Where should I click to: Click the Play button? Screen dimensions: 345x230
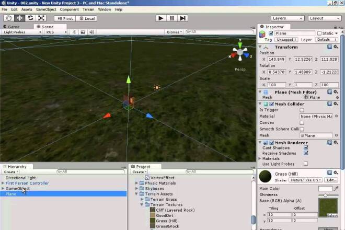pos(161,18)
